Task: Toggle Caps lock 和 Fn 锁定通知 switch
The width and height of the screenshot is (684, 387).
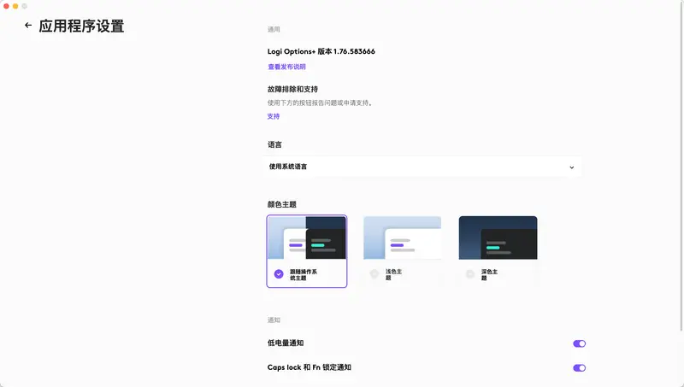Action: 580,368
